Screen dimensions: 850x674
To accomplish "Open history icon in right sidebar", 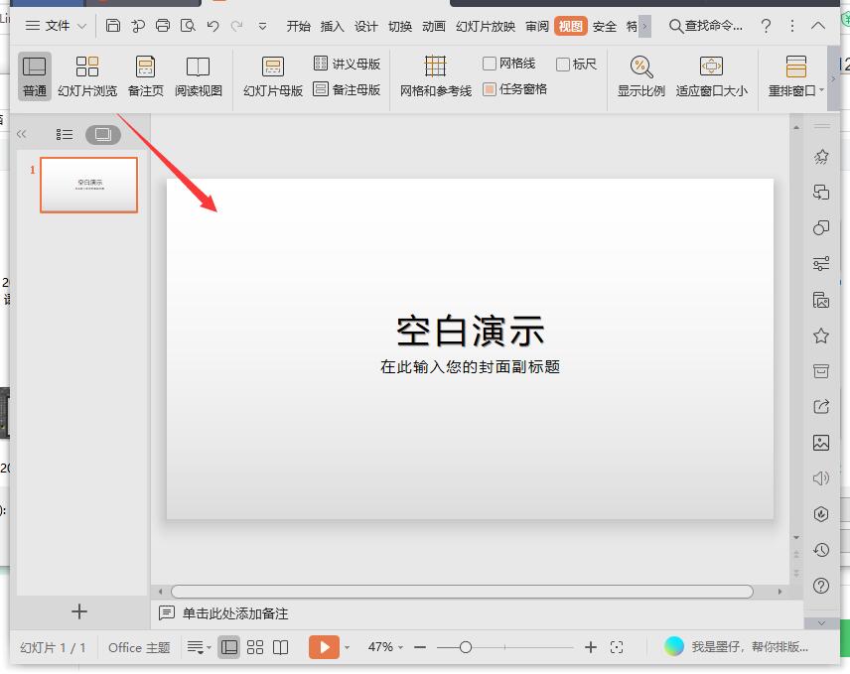I will coord(821,550).
